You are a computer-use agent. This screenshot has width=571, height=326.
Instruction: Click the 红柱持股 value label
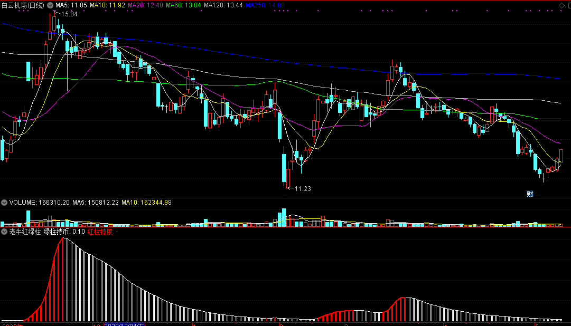103,232
